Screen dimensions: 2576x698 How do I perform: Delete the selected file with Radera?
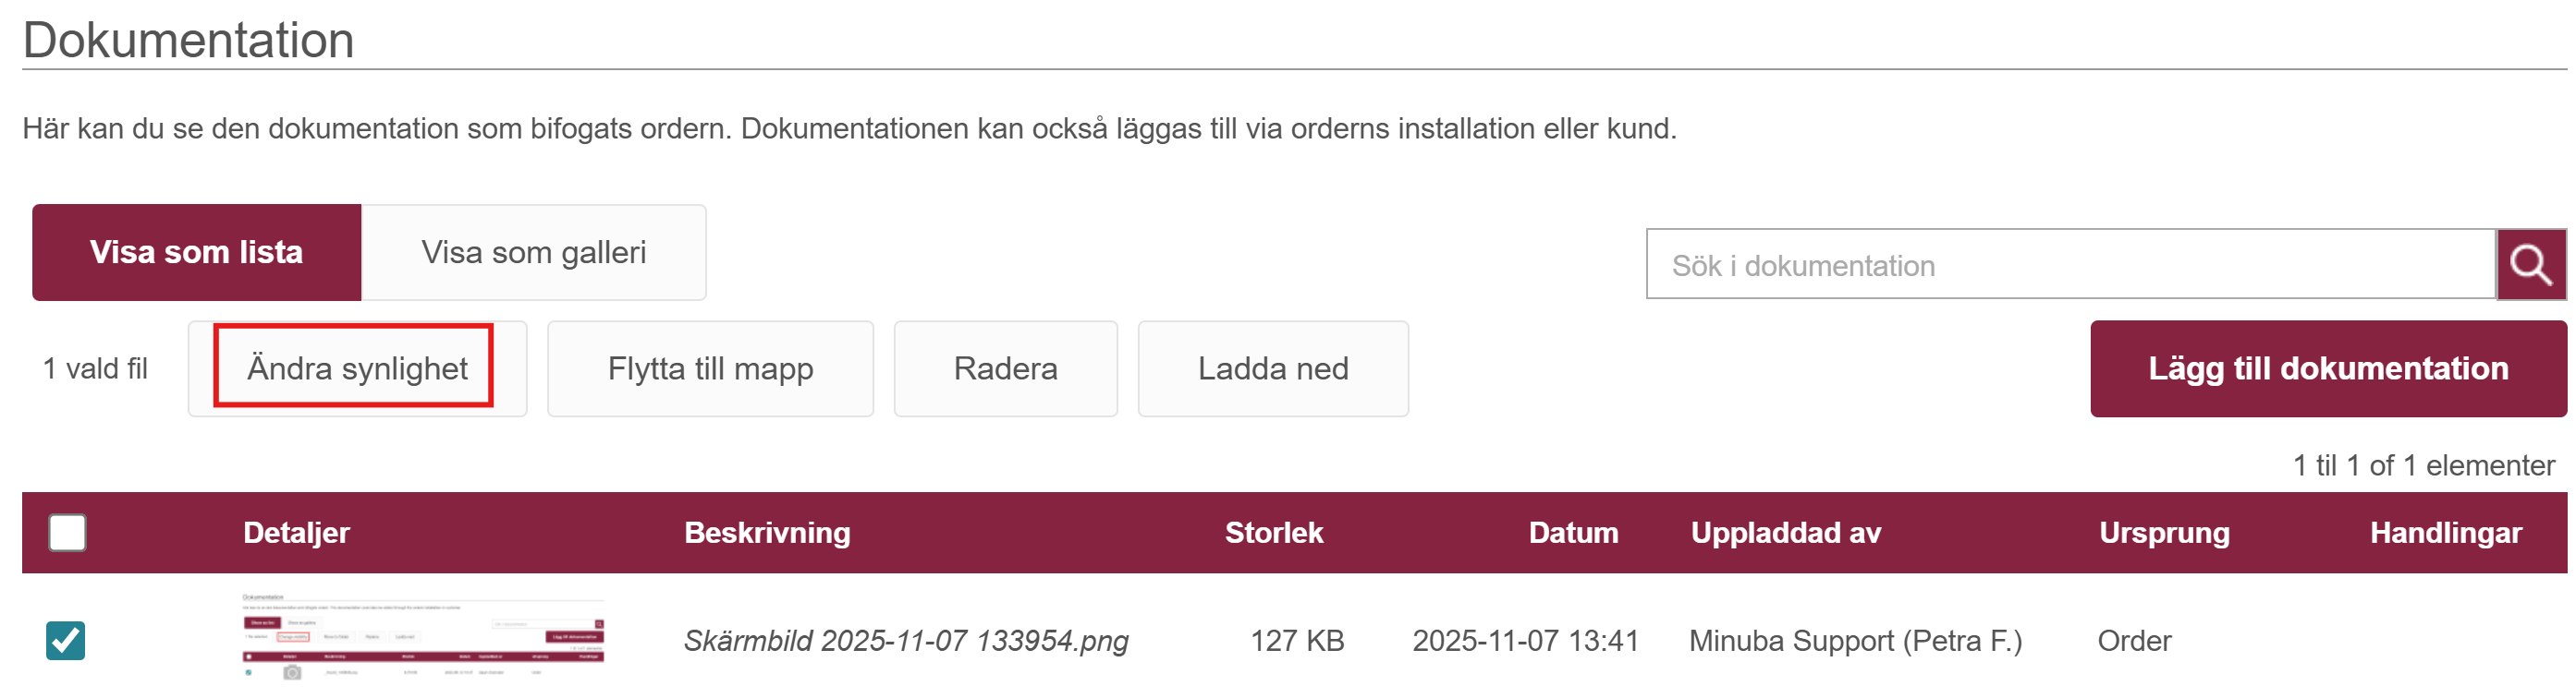click(1005, 368)
